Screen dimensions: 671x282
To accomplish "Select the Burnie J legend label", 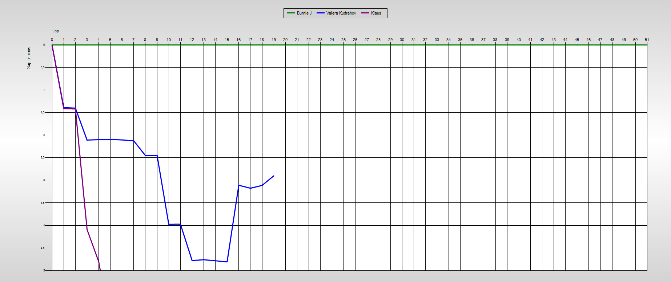I will (x=304, y=13).
